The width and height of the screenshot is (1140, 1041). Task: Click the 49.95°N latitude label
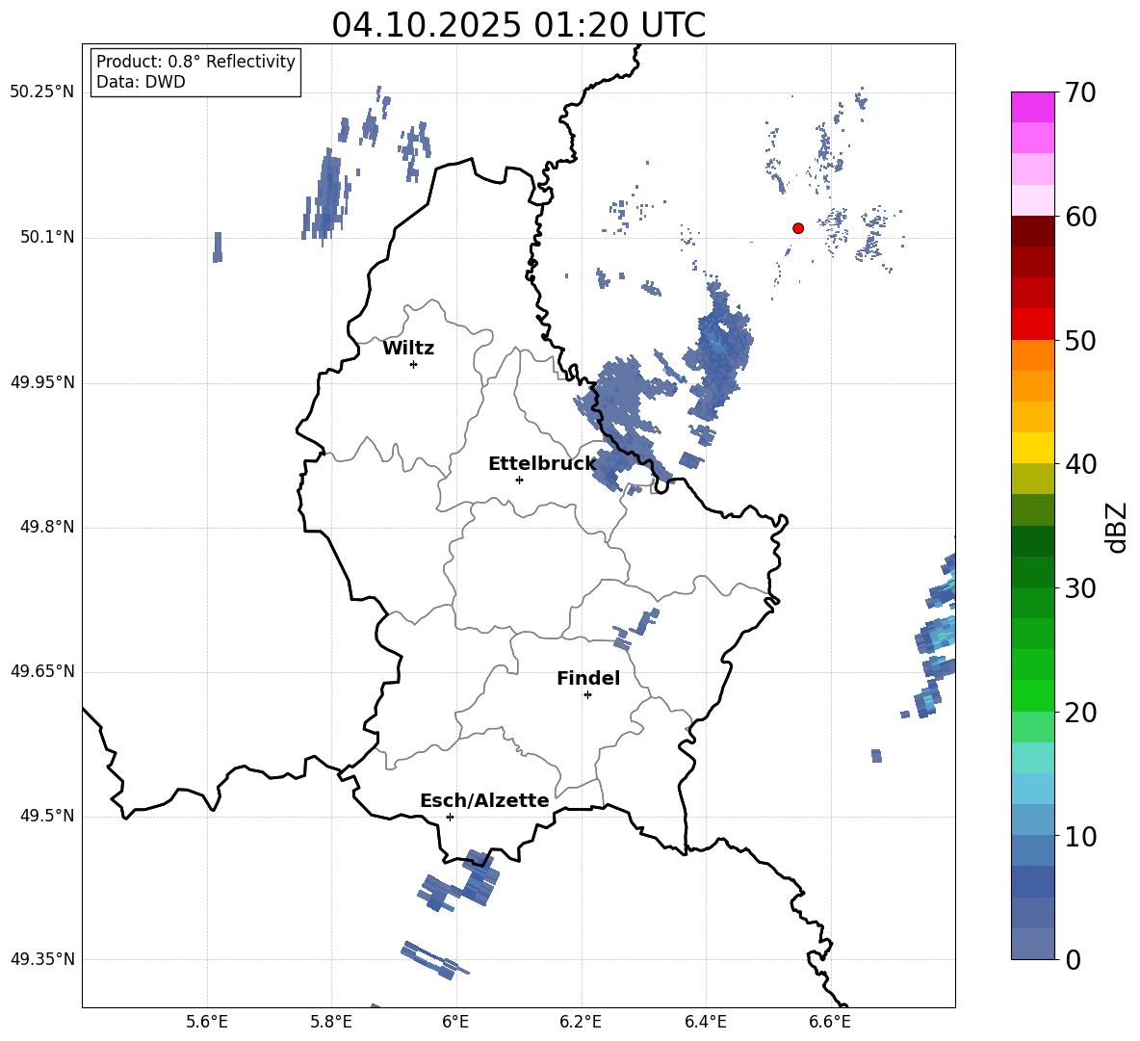pos(42,382)
